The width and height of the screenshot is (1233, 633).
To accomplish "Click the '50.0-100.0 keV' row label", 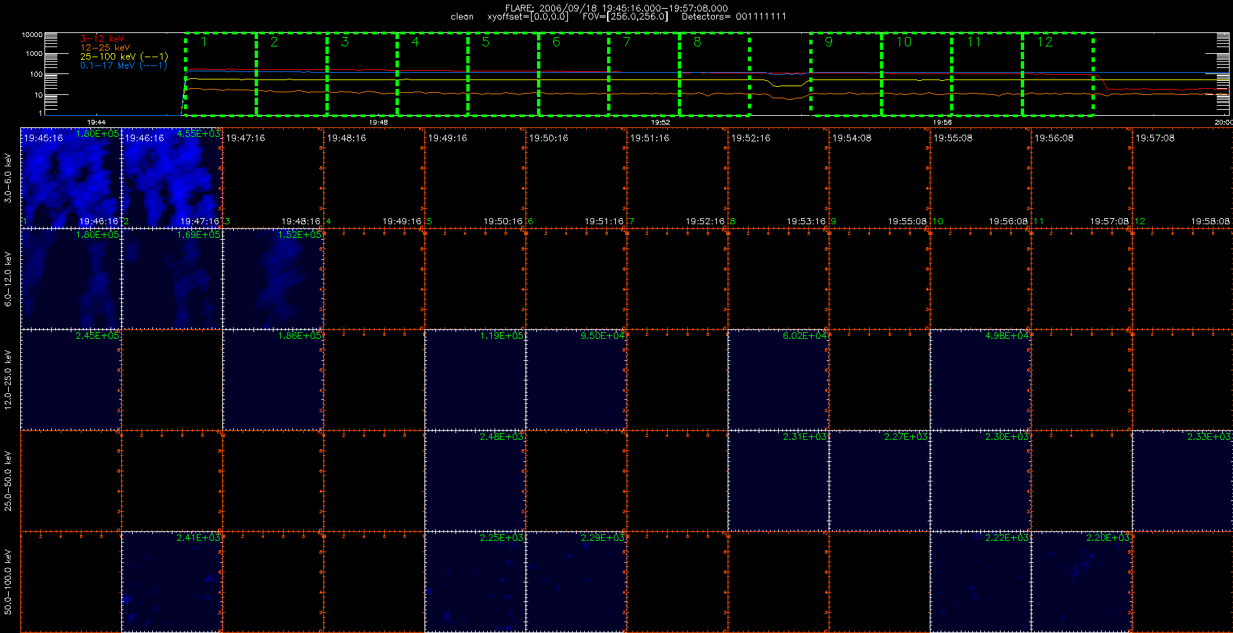I will 8,582.
